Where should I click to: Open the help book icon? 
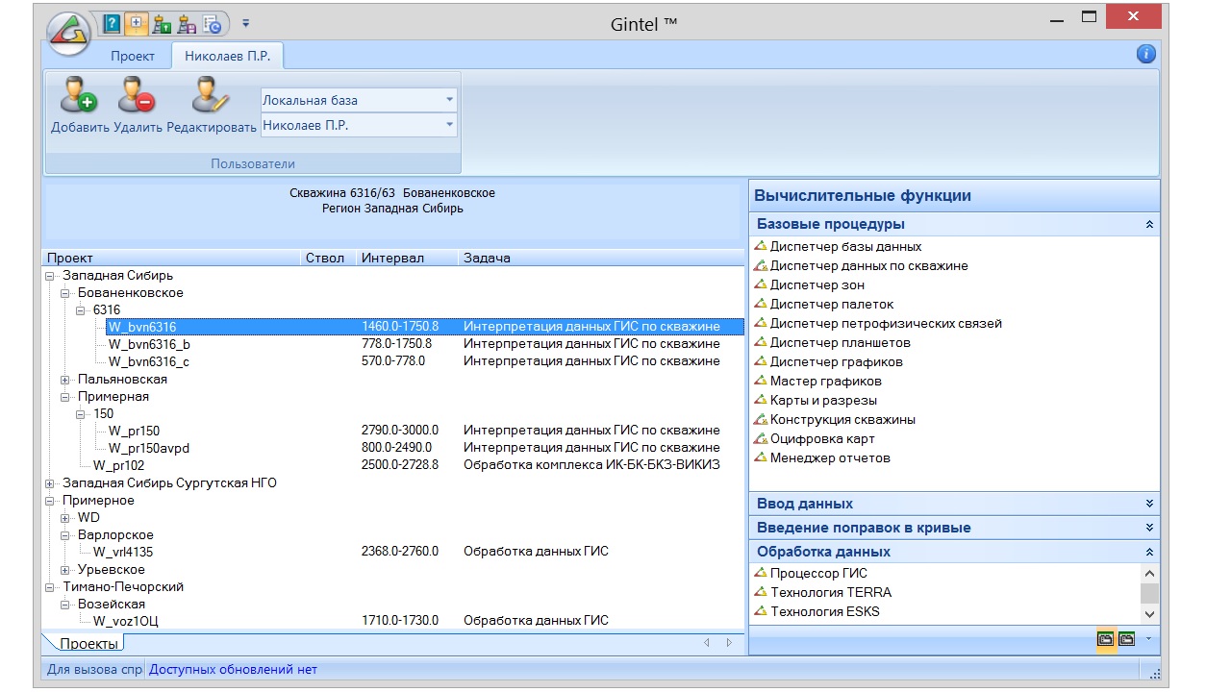click(x=113, y=23)
